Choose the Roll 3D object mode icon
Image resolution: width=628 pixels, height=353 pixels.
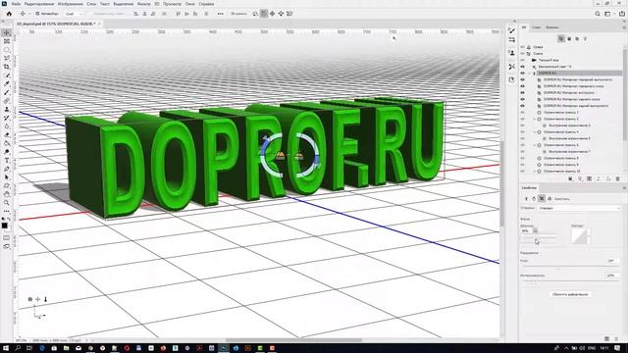264,14
